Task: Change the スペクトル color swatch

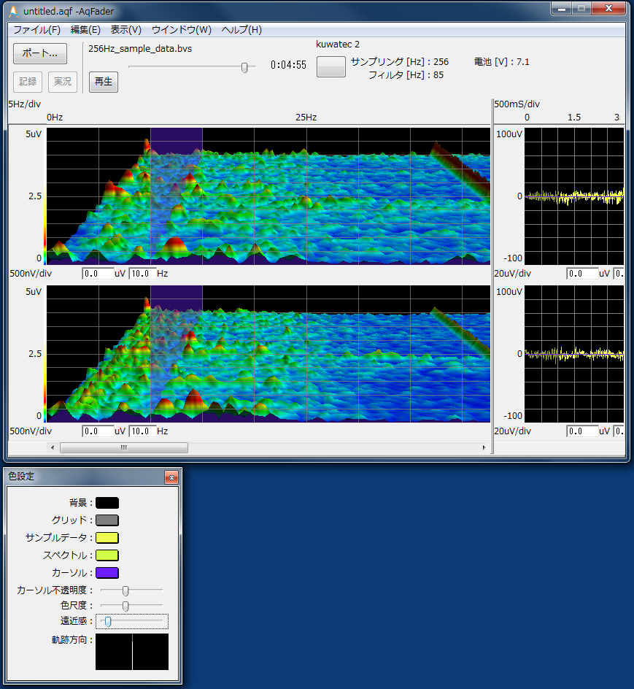Action: [107, 555]
